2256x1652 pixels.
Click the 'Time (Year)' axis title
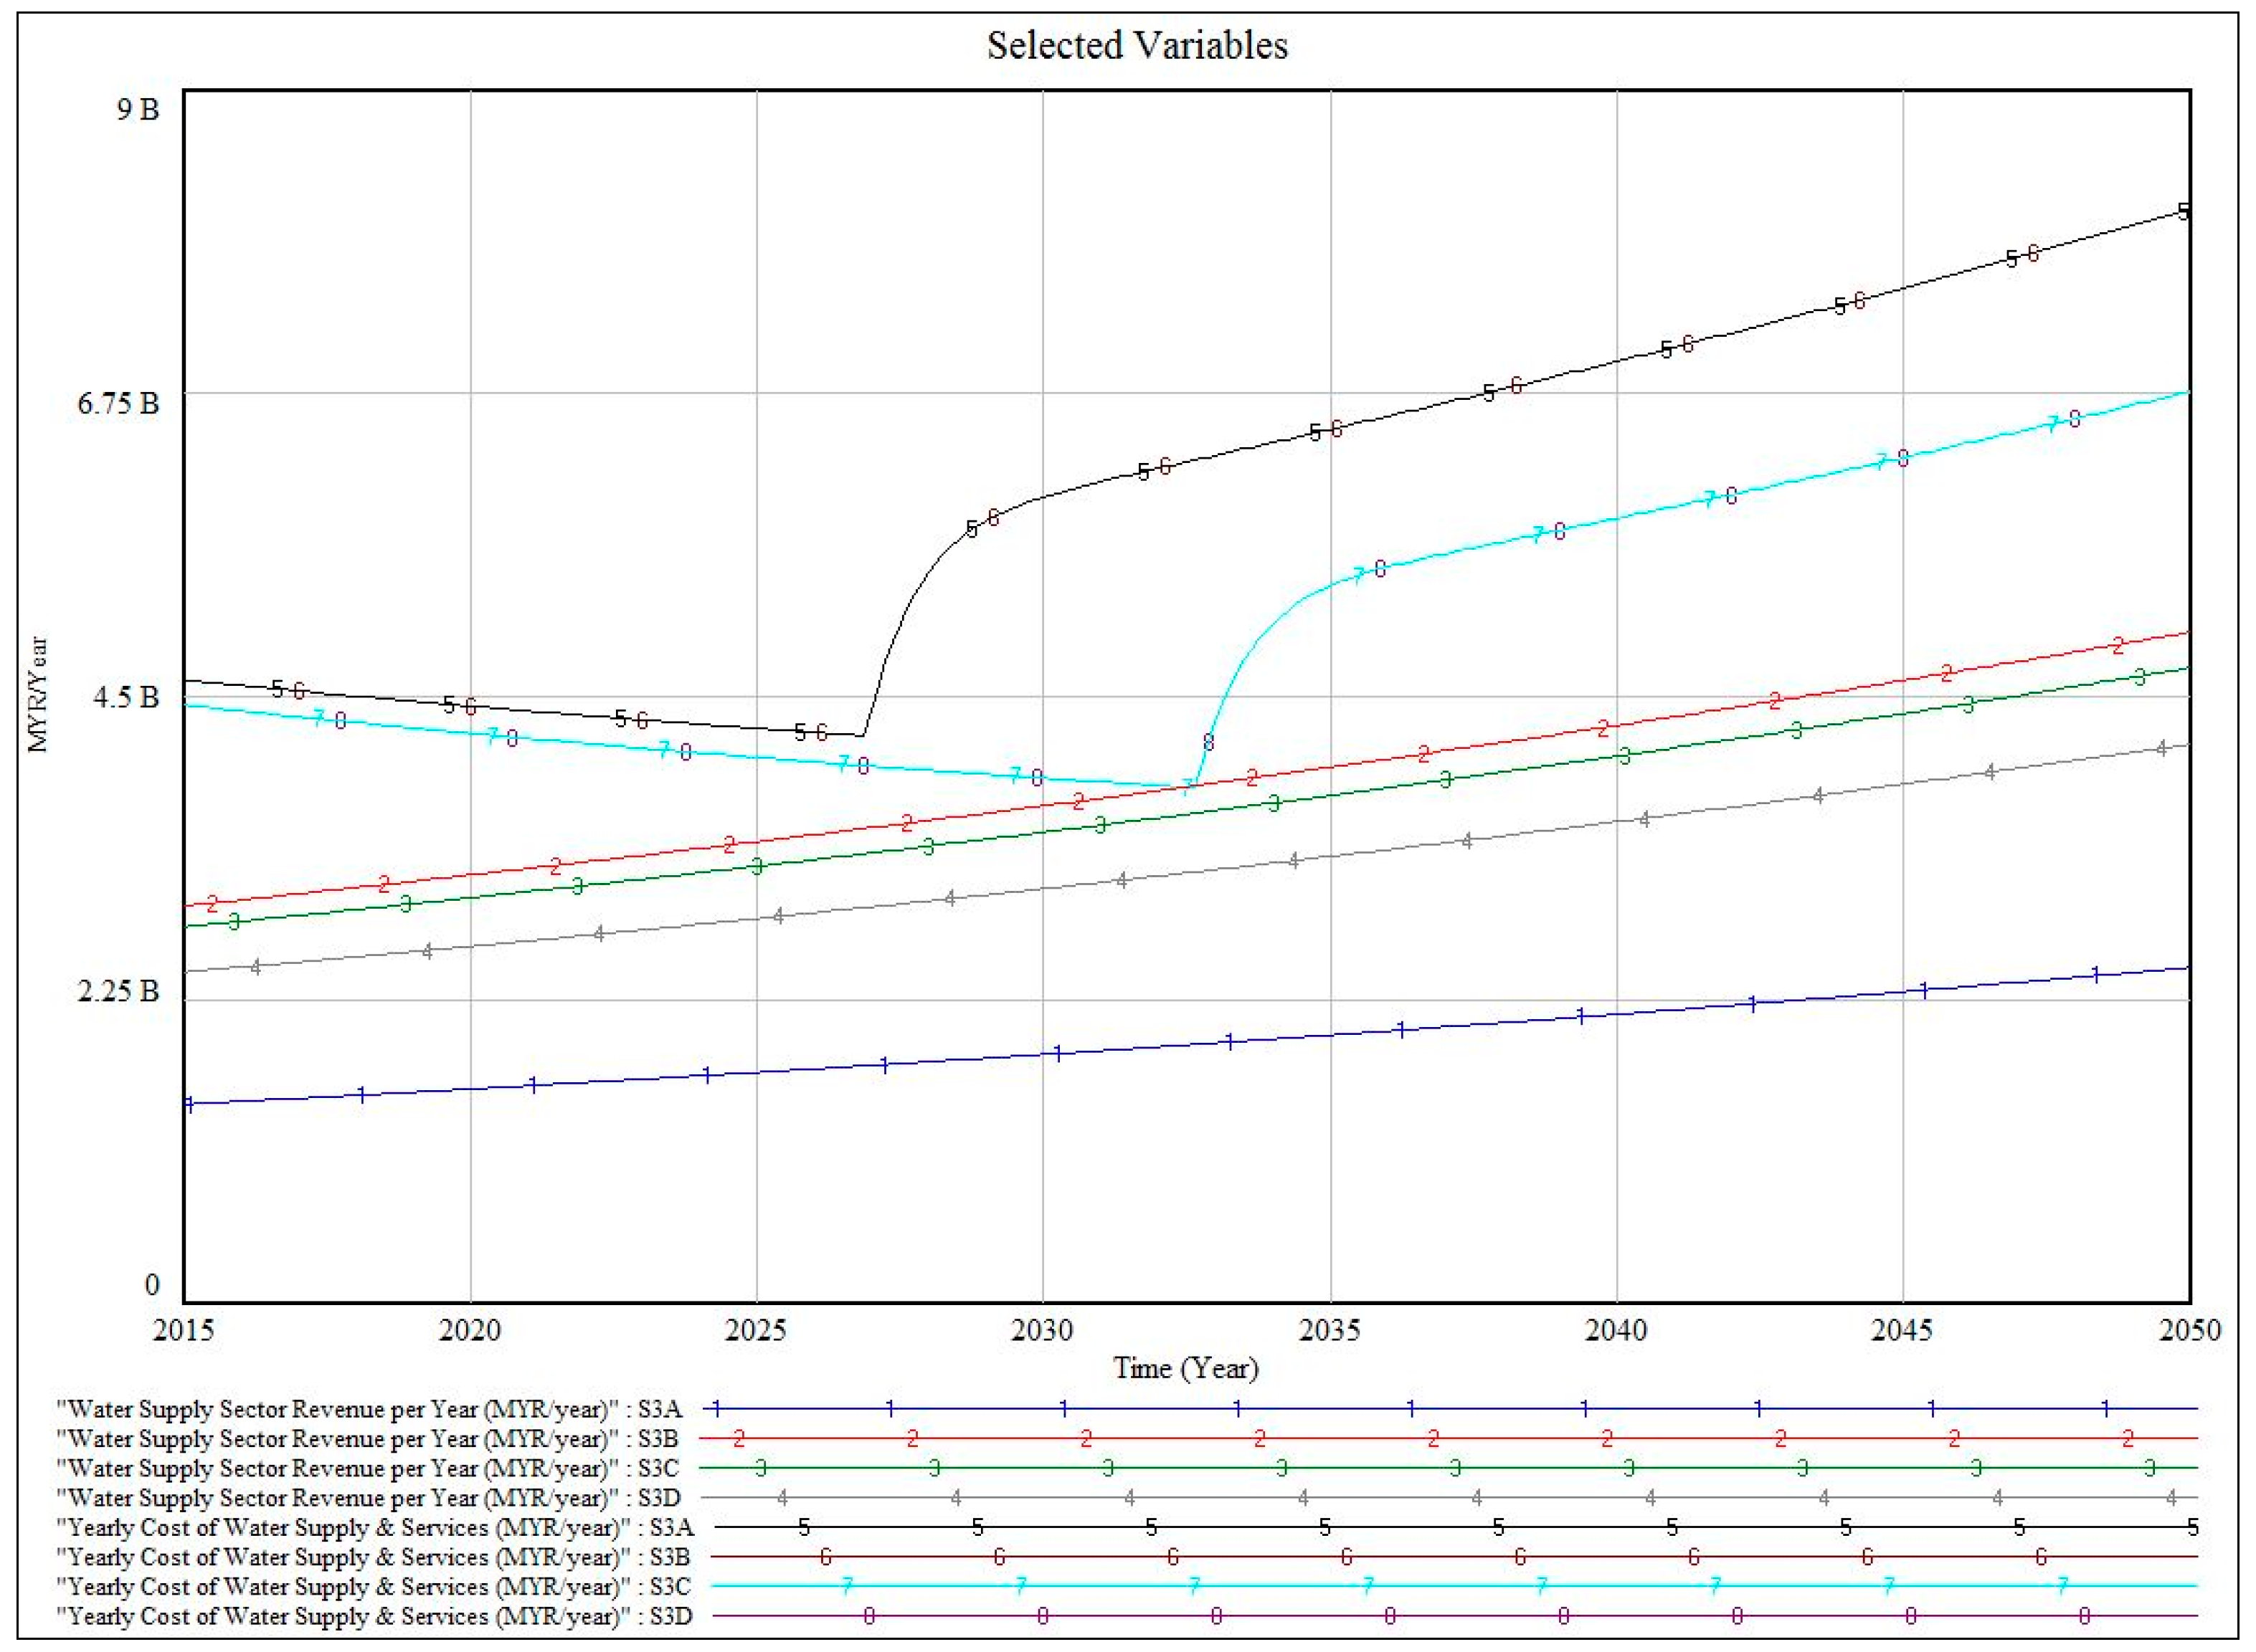pyautogui.click(x=1185, y=1368)
